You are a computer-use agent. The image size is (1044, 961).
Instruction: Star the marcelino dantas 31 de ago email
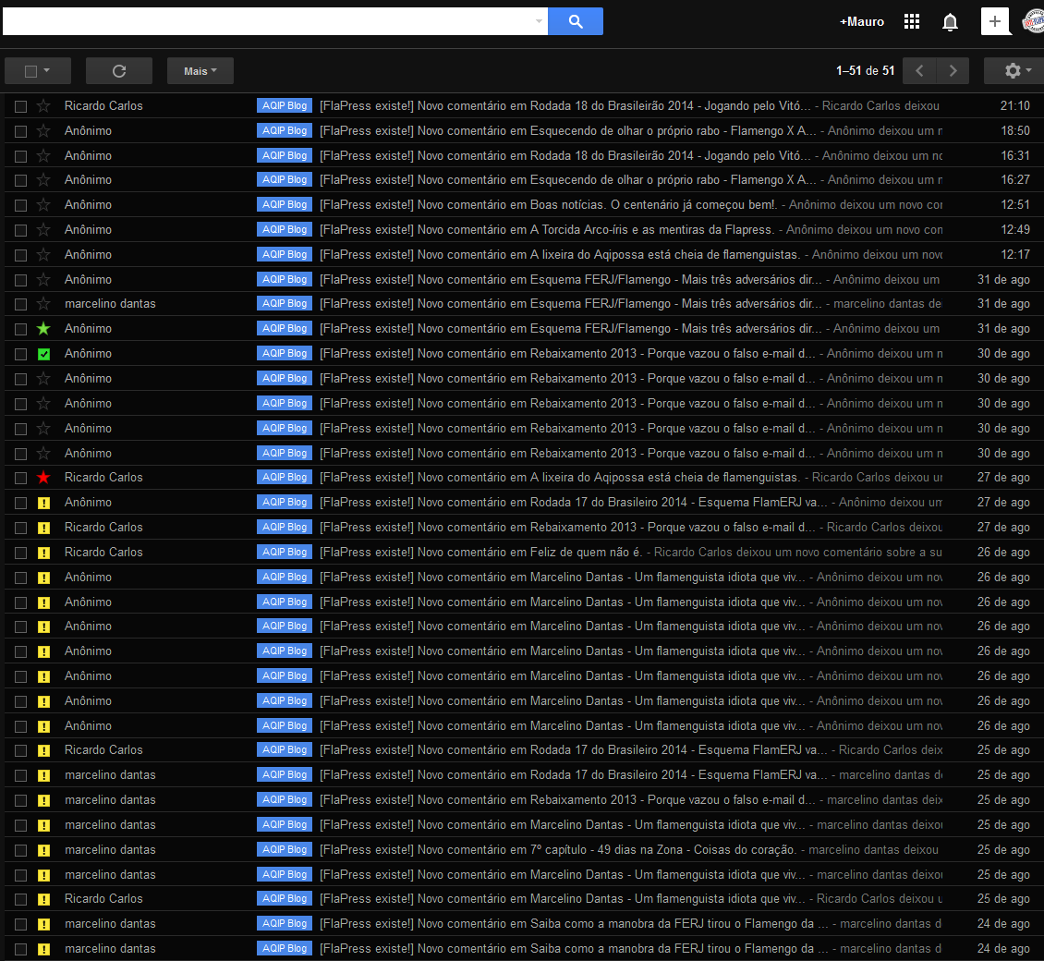(43, 304)
